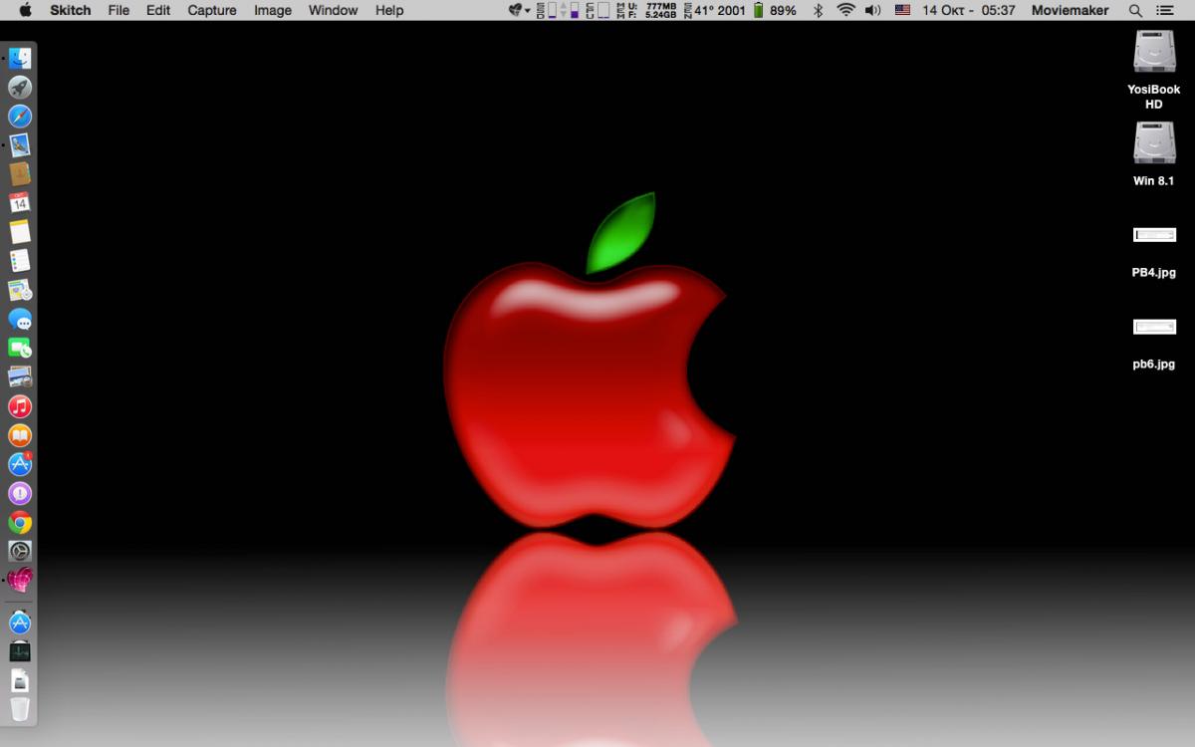Click the 'PB4.jpg' file name
The image size is (1195, 747).
(1154, 273)
